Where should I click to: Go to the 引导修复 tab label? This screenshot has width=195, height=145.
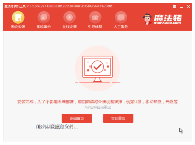click(95, 27)
